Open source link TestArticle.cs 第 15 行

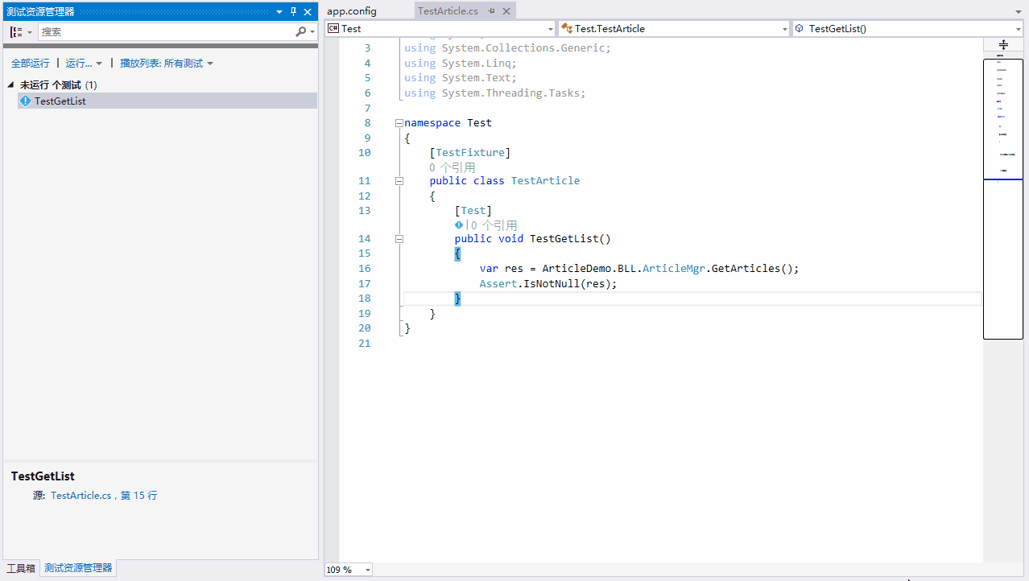[104, 496]
